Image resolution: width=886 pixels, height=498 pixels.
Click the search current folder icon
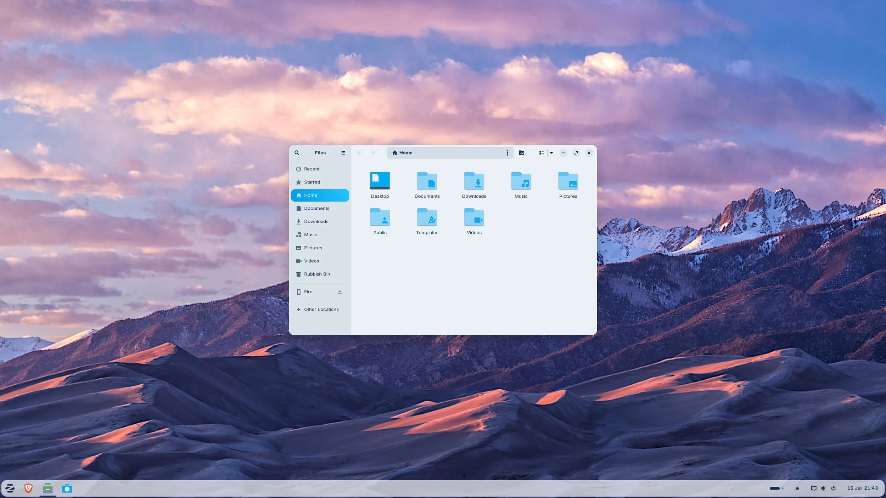click(521, 153)
